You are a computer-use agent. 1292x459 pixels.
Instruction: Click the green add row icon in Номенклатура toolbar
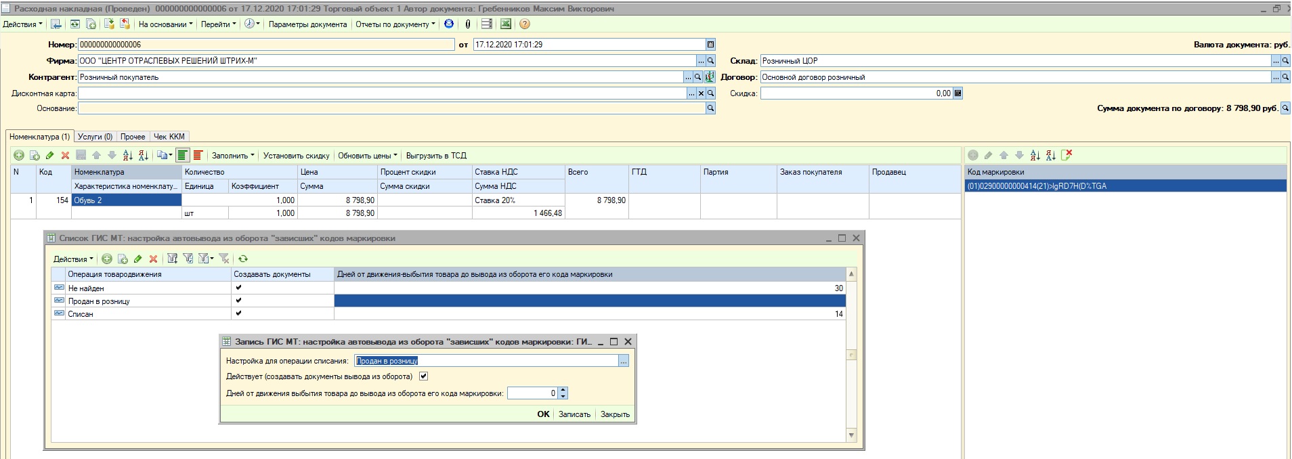click(x=19, y=156)
